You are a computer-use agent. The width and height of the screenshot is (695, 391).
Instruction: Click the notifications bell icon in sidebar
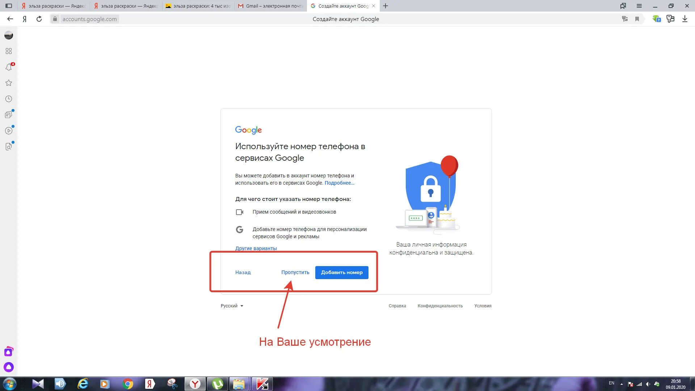pyautogui.click(x=9, y=67)
